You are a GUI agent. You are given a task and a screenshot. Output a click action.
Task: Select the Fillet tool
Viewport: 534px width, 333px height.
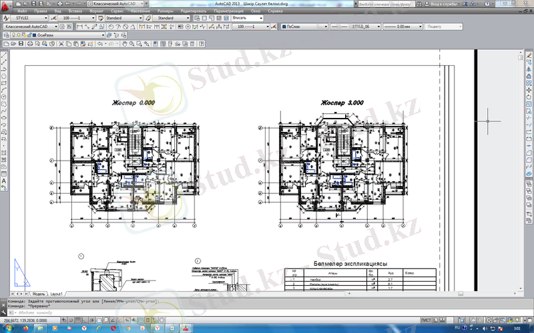(529, 160)
